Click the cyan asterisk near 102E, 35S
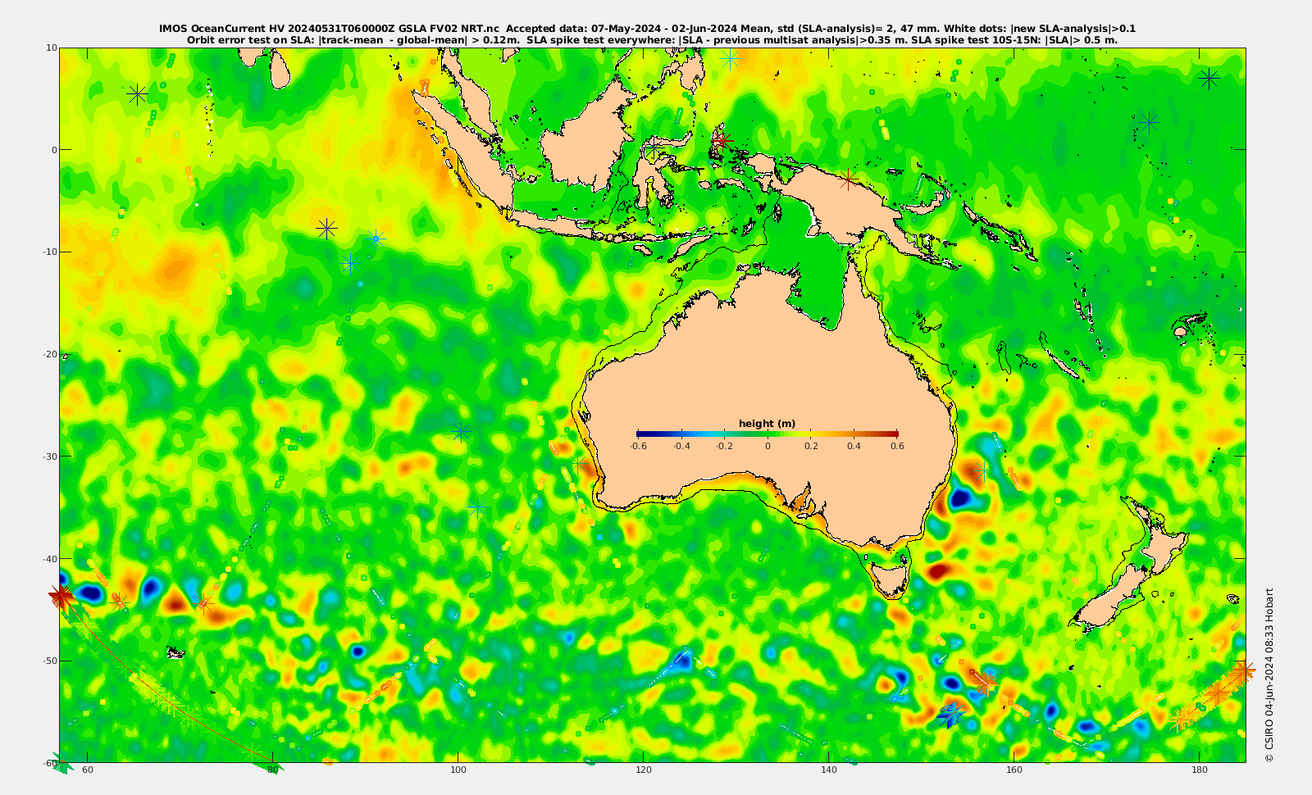The image size is (1312, 795). click(477, 507)
